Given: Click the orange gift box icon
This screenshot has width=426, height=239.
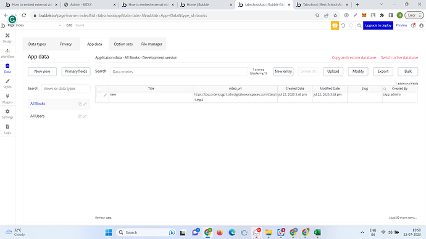Looking at the screenshot, I should tap(335, 25).
